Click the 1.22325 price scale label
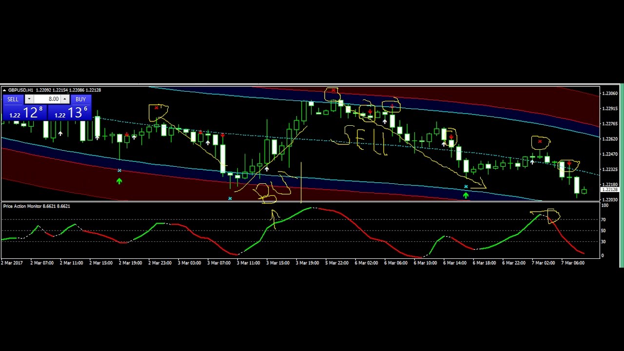This screenshot has height=351, width=624. (610, 170)
